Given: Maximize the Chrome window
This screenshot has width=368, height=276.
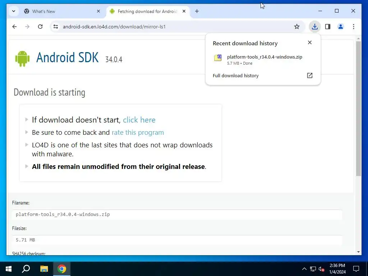Looking at the screenshot, I should coord(336,11).
